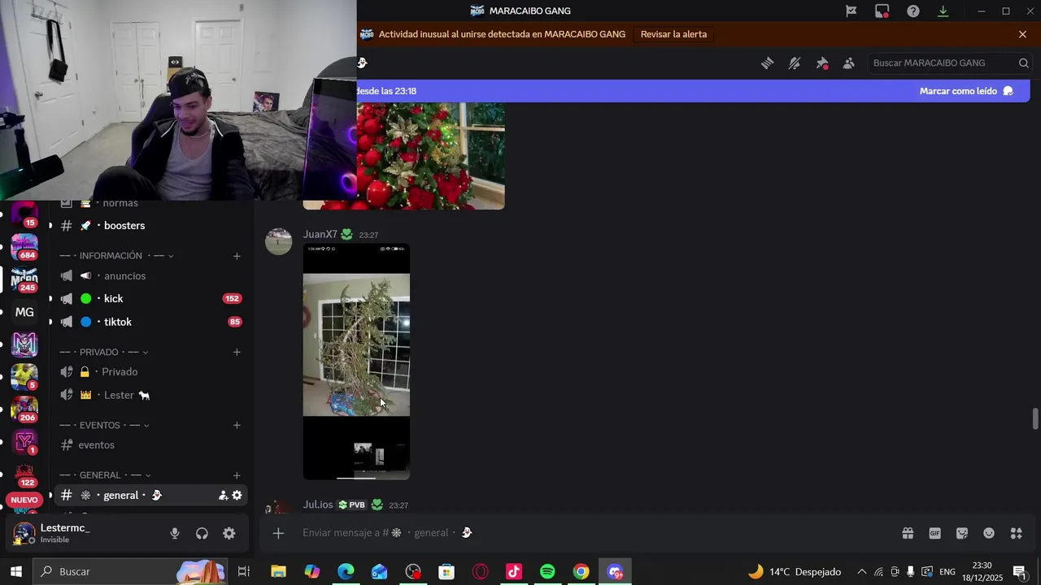The width and height of the screenshot is (1041, 585).
Task: Click the plus attach button in message bar
Action: 278,533
